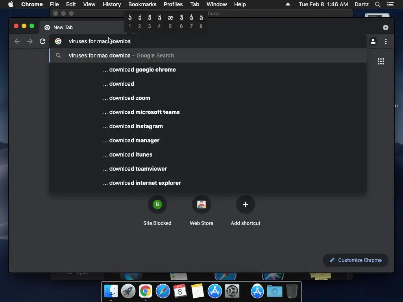Screen dimensions: 403x302
Task: Go back with the left arrow icon
Action: tap(17, 41)
